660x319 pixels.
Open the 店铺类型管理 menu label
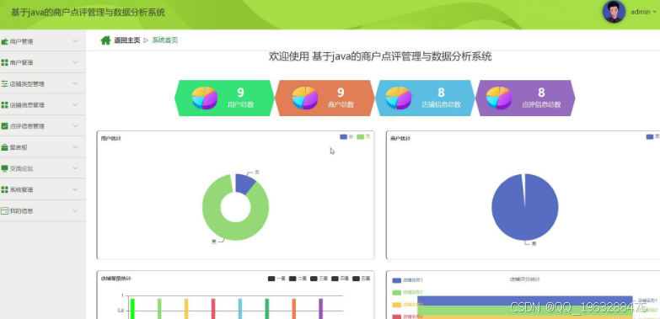point(27,84)
